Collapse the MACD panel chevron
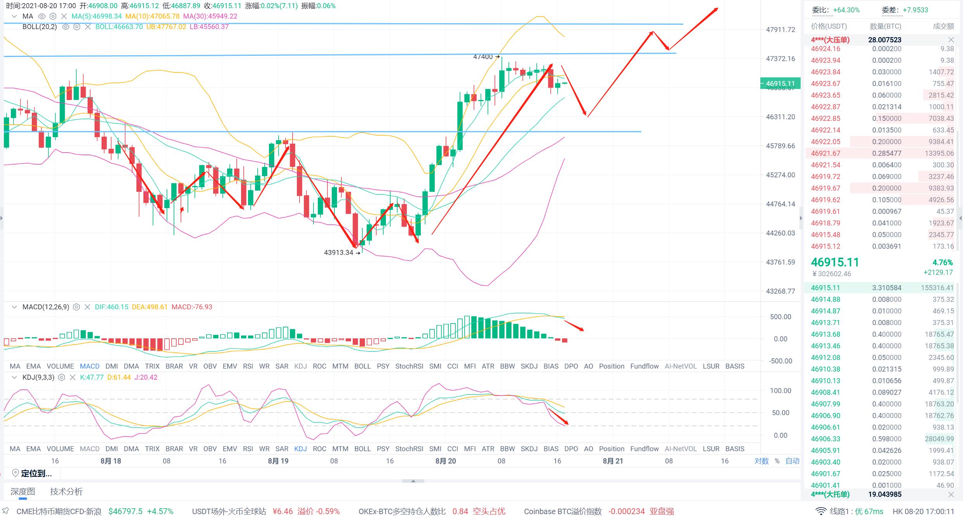 [x=14, y=307]
